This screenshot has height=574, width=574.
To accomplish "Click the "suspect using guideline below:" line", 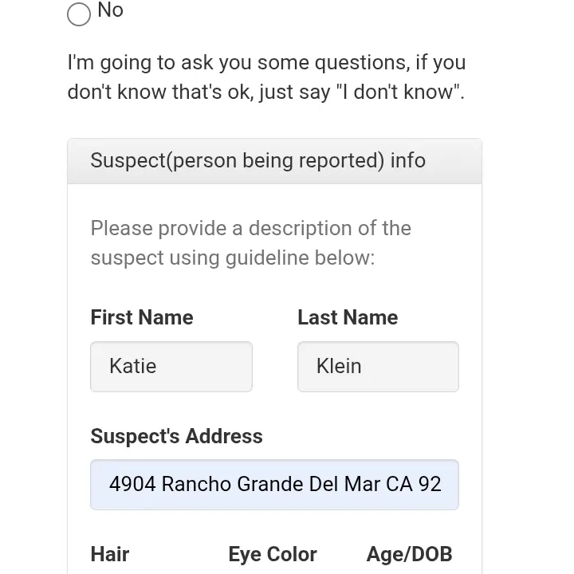I will coord(233,258).
